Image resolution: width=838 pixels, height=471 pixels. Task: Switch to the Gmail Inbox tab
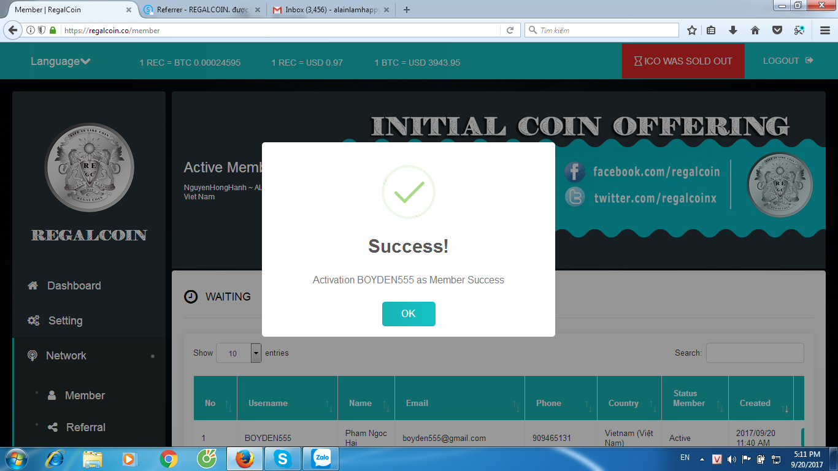331,10
